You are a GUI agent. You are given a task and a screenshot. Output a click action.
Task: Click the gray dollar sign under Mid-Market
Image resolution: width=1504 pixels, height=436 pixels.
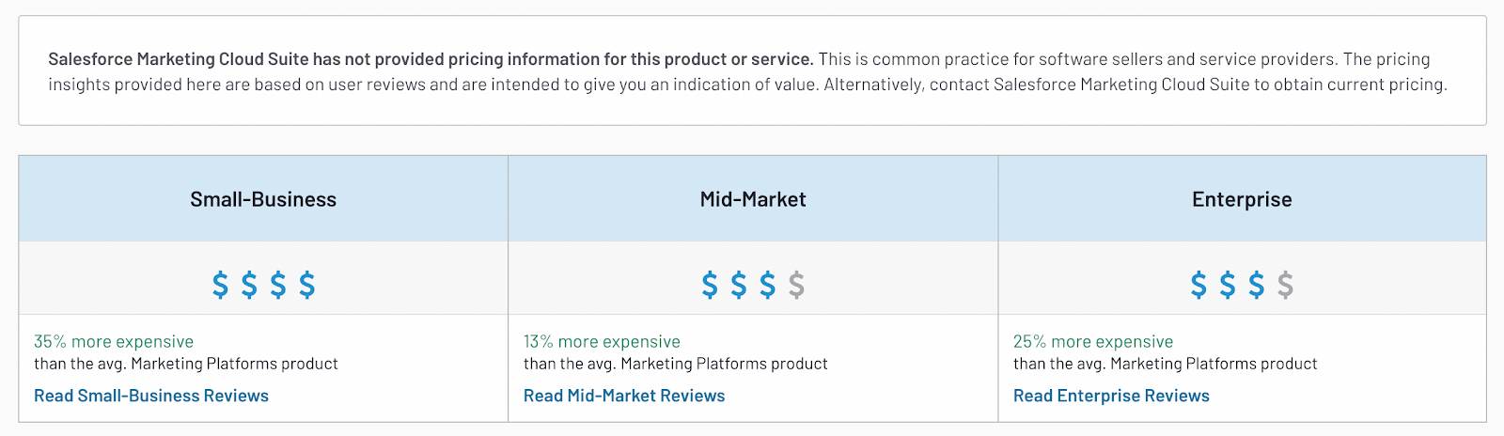pos(796,284)
